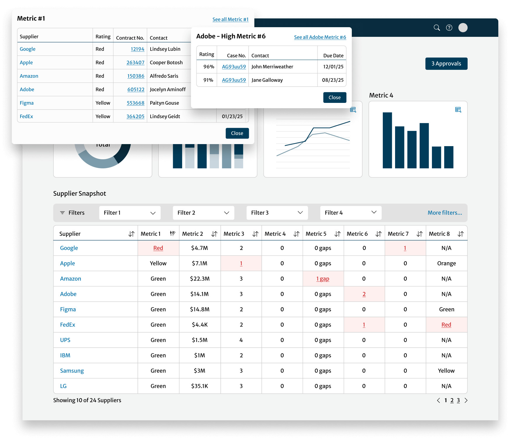Close the Metric #1 popup

point(237,133)
